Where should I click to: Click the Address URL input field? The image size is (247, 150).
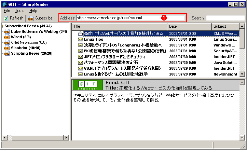click(130, 18)
